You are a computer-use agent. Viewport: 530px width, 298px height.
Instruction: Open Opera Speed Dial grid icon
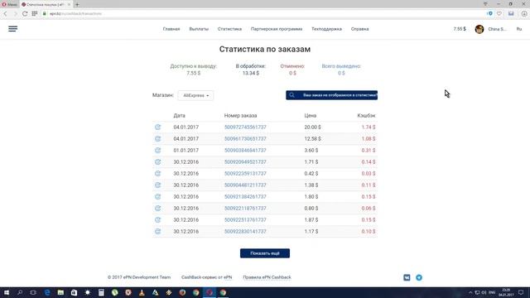click(35, 14)
